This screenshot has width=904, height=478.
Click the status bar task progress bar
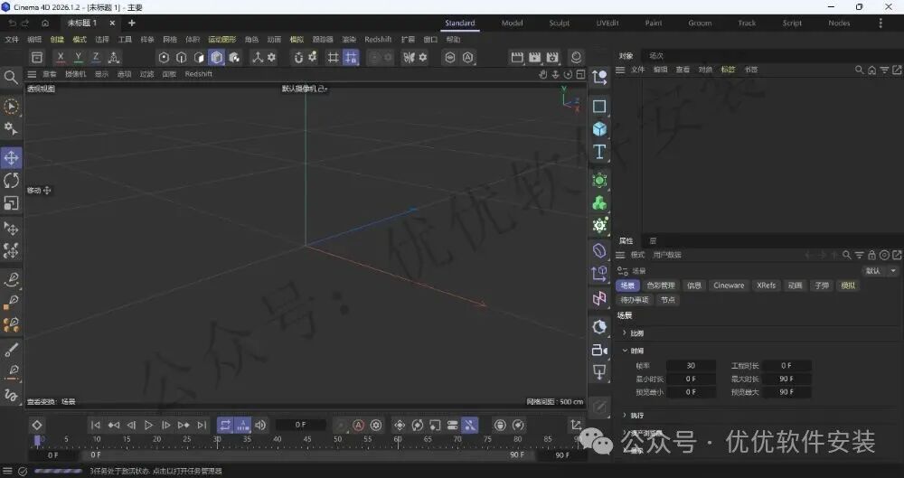click(58, 471)
